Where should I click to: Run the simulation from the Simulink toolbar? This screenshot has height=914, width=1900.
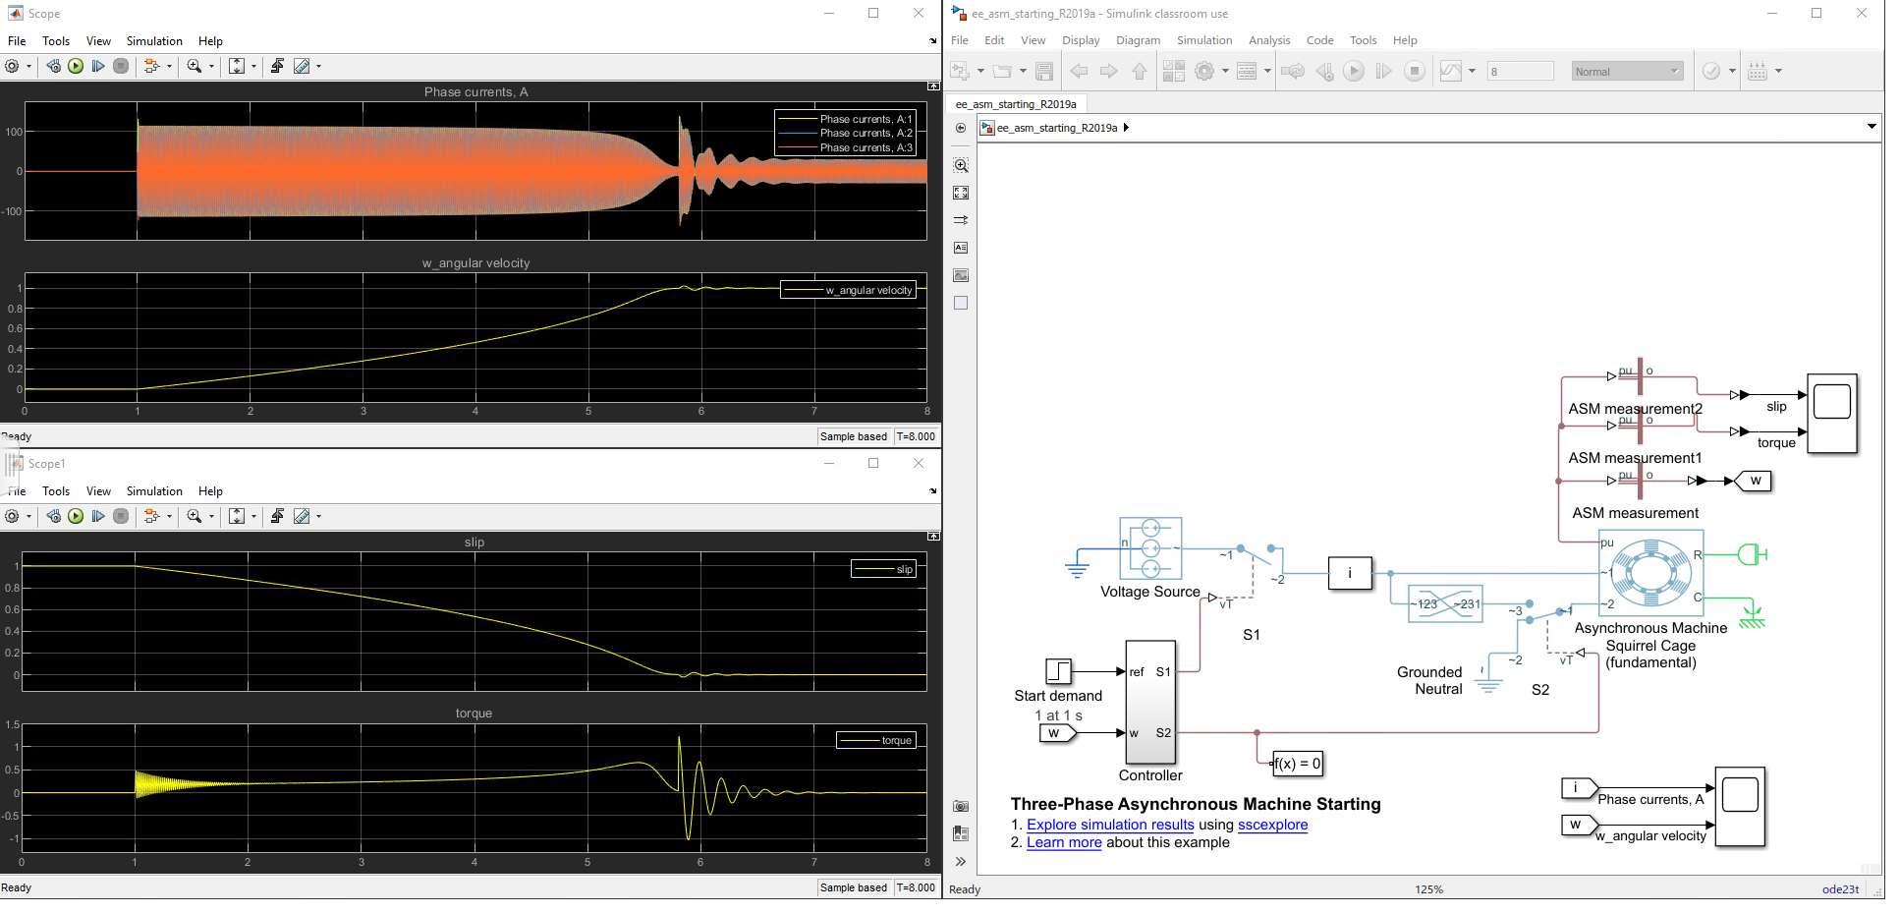[1354, 71]
